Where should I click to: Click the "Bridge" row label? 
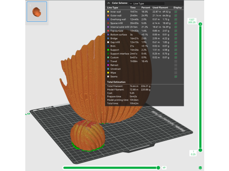click(114, 38)
